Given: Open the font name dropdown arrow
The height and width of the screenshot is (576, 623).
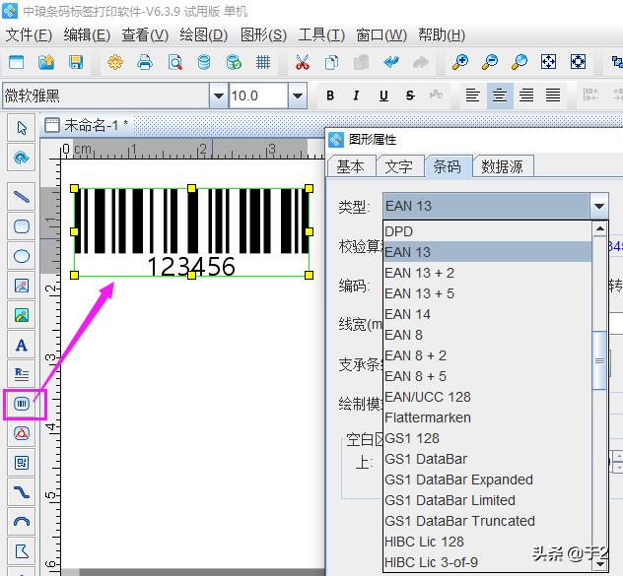Looking at the screenshot, I should pos(218,96).
